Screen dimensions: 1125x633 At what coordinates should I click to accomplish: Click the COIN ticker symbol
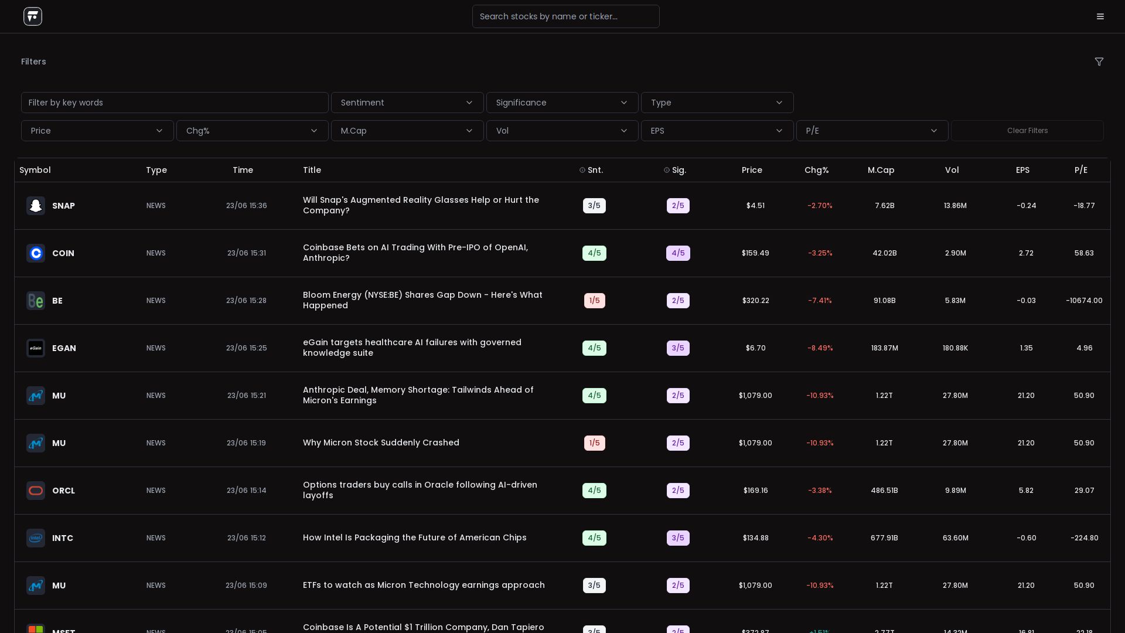click(63, 253)
